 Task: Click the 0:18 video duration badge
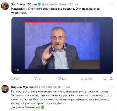coord(17,70)
